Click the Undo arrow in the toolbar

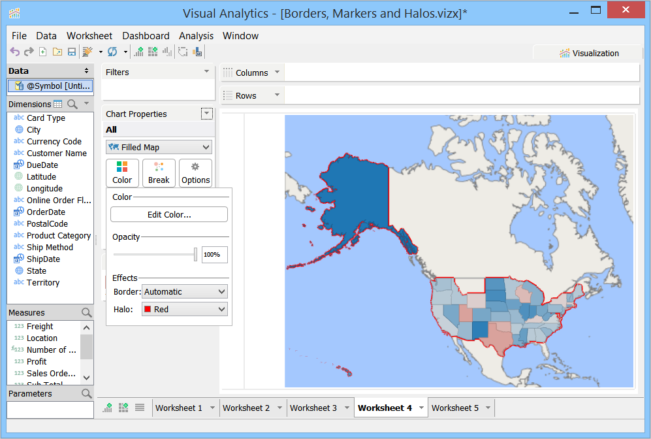[x=15, y=52]
